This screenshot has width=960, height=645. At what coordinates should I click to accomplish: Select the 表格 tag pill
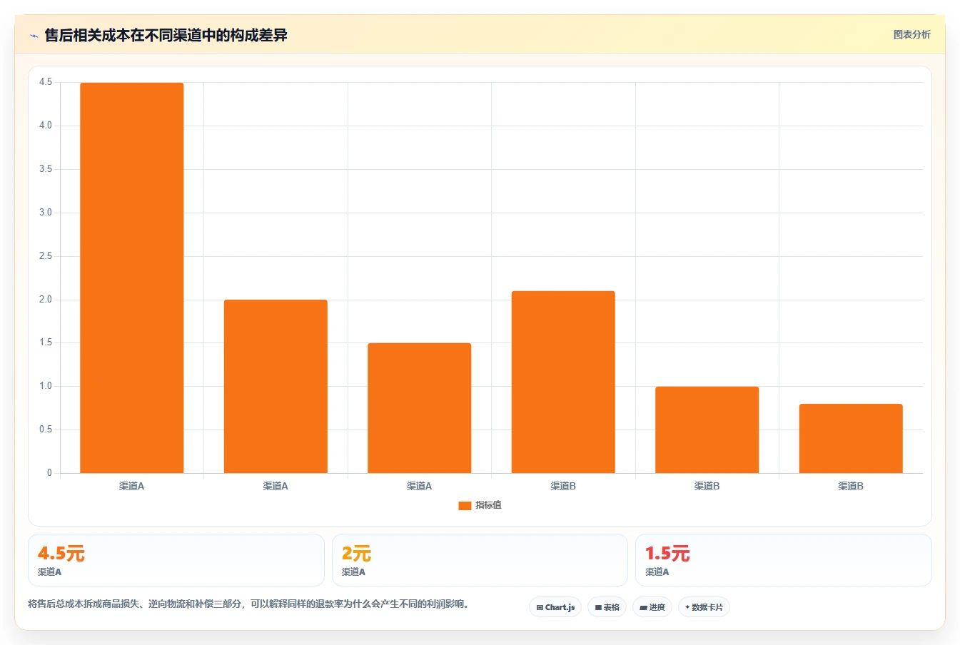coord(607,607)
